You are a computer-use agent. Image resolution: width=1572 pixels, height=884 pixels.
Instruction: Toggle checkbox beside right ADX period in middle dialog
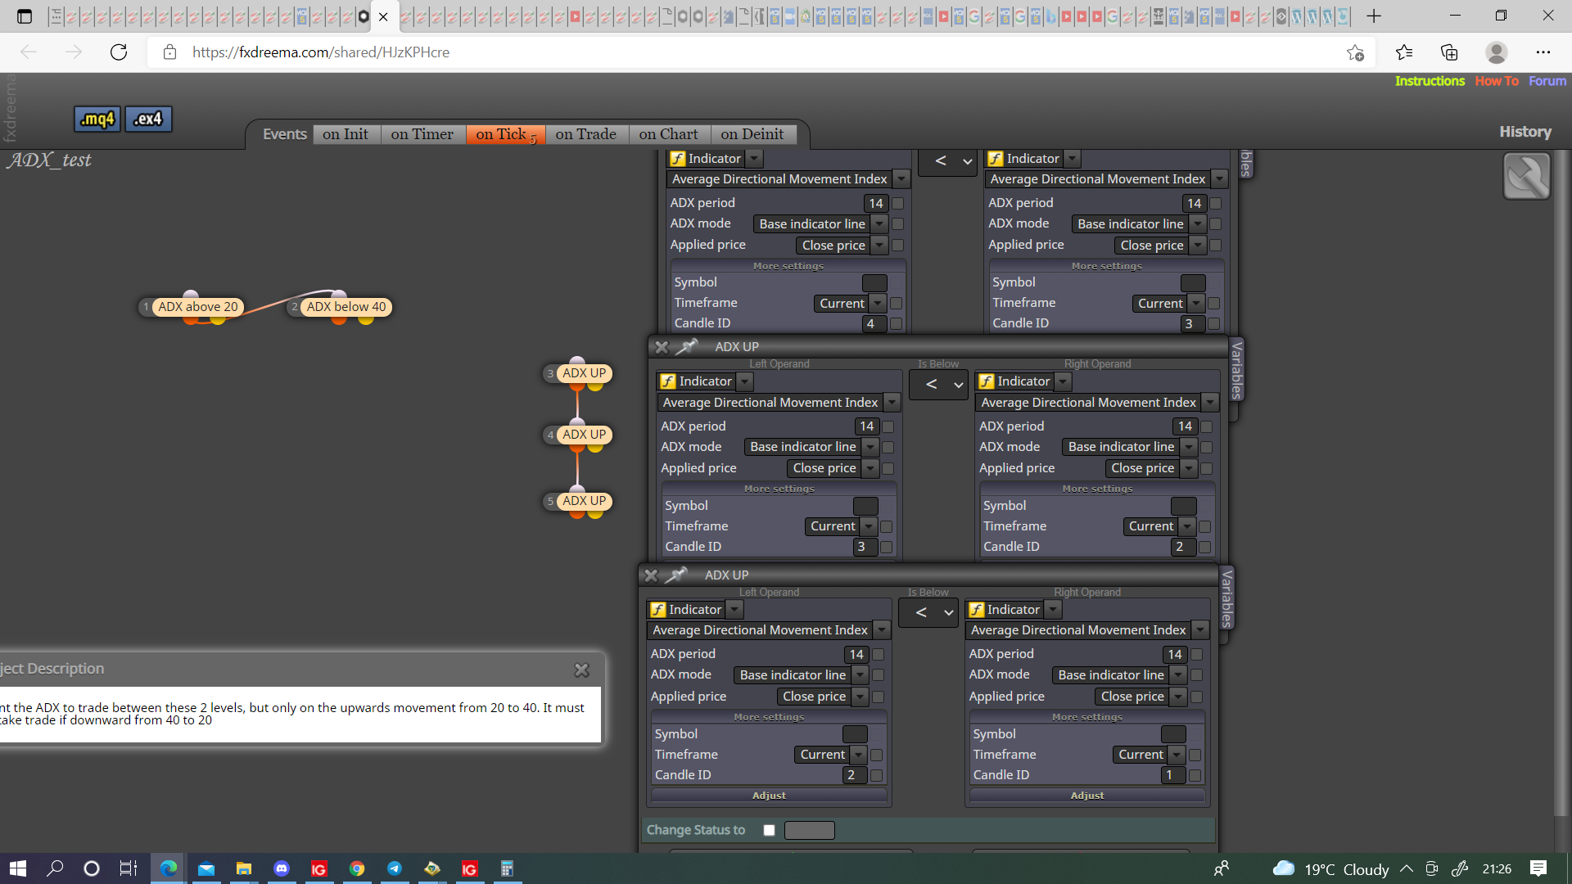[1206, 426]
